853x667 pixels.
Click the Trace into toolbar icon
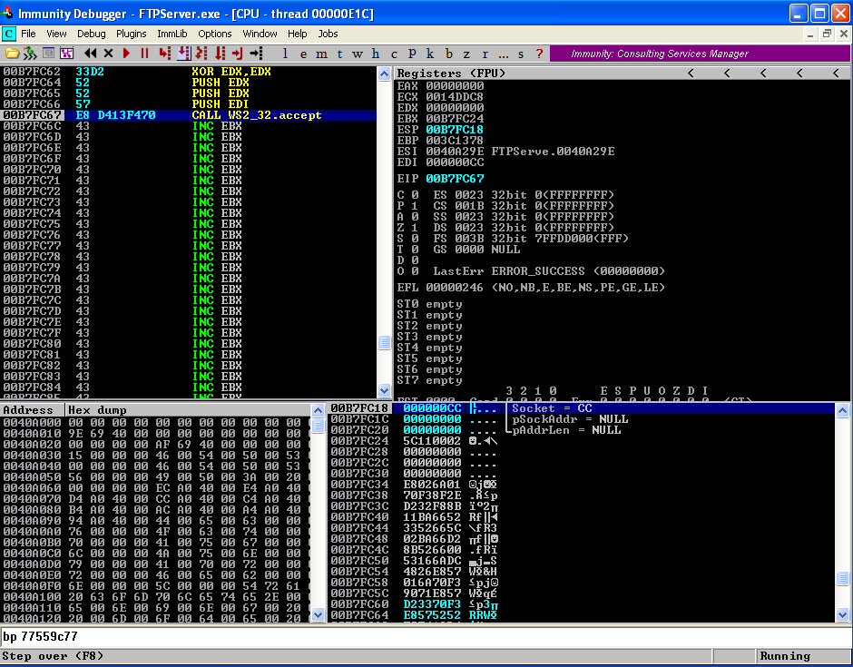point(201,54)
